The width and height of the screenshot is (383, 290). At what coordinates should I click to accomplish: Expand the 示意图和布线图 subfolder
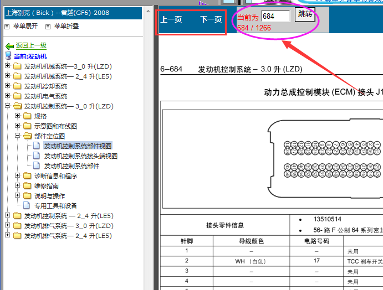pyautogui.click(x=18, y=126)
